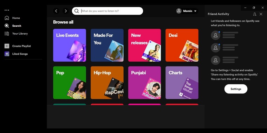
Task: Click the Add Friends person icon
Action: point(255,14)
